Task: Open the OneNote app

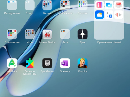Action: (x=65, y=63)
